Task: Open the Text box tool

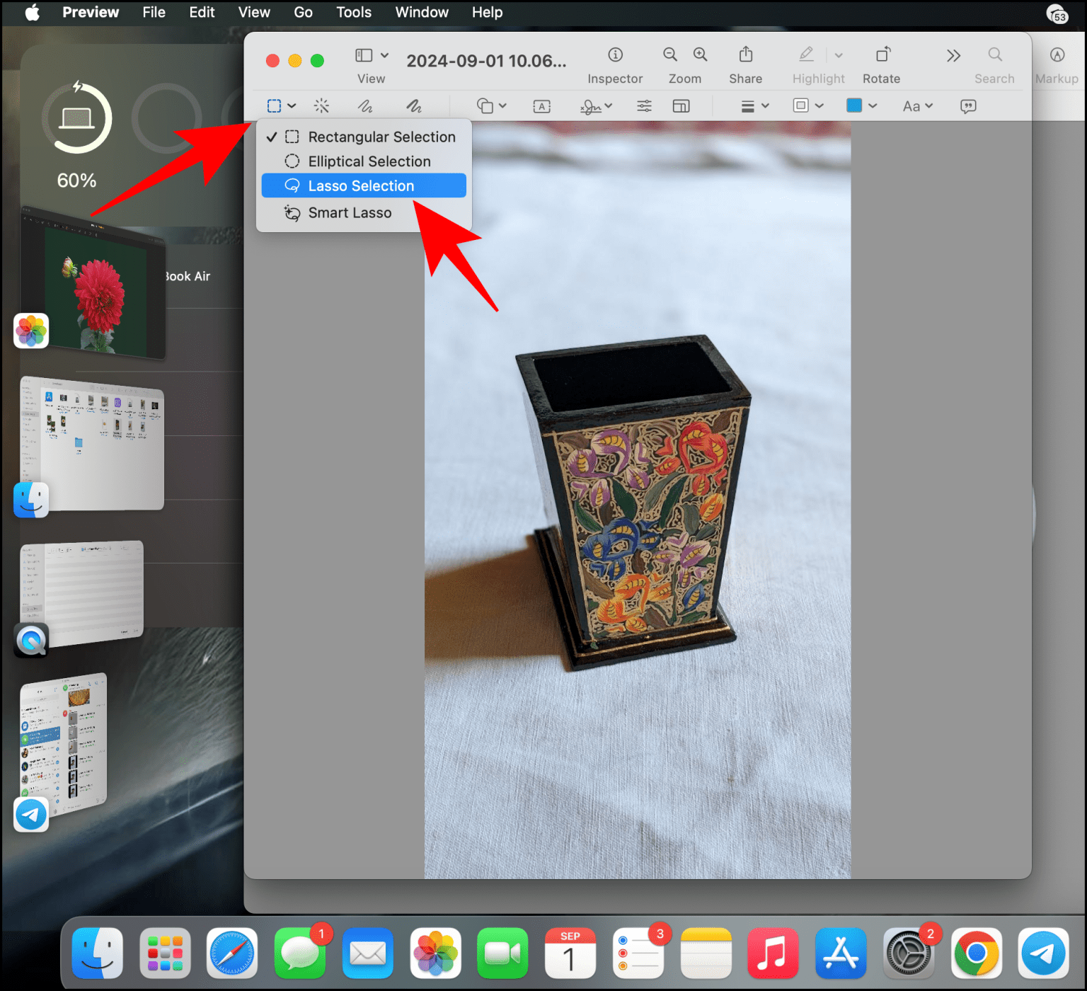Action: click(x=541, y=106)
